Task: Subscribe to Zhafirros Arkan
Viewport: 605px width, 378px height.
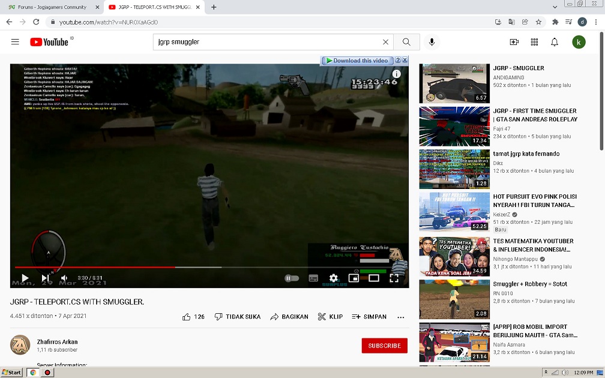Action: pos(384,346)
